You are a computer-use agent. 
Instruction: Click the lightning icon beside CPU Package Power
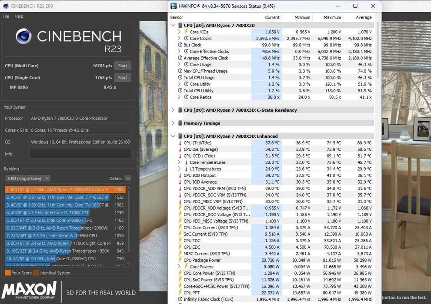(x=180, y=260)
